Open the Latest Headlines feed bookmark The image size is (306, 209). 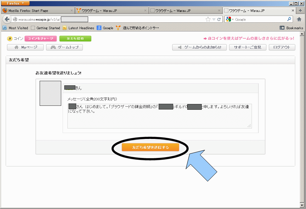click(78, 28)
